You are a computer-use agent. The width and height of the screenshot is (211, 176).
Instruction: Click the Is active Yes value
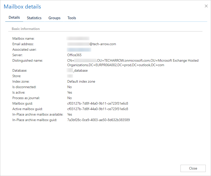70,92
